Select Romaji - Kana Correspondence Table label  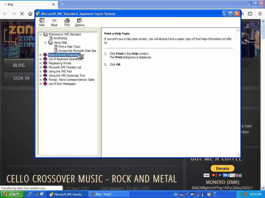(71, 79)
